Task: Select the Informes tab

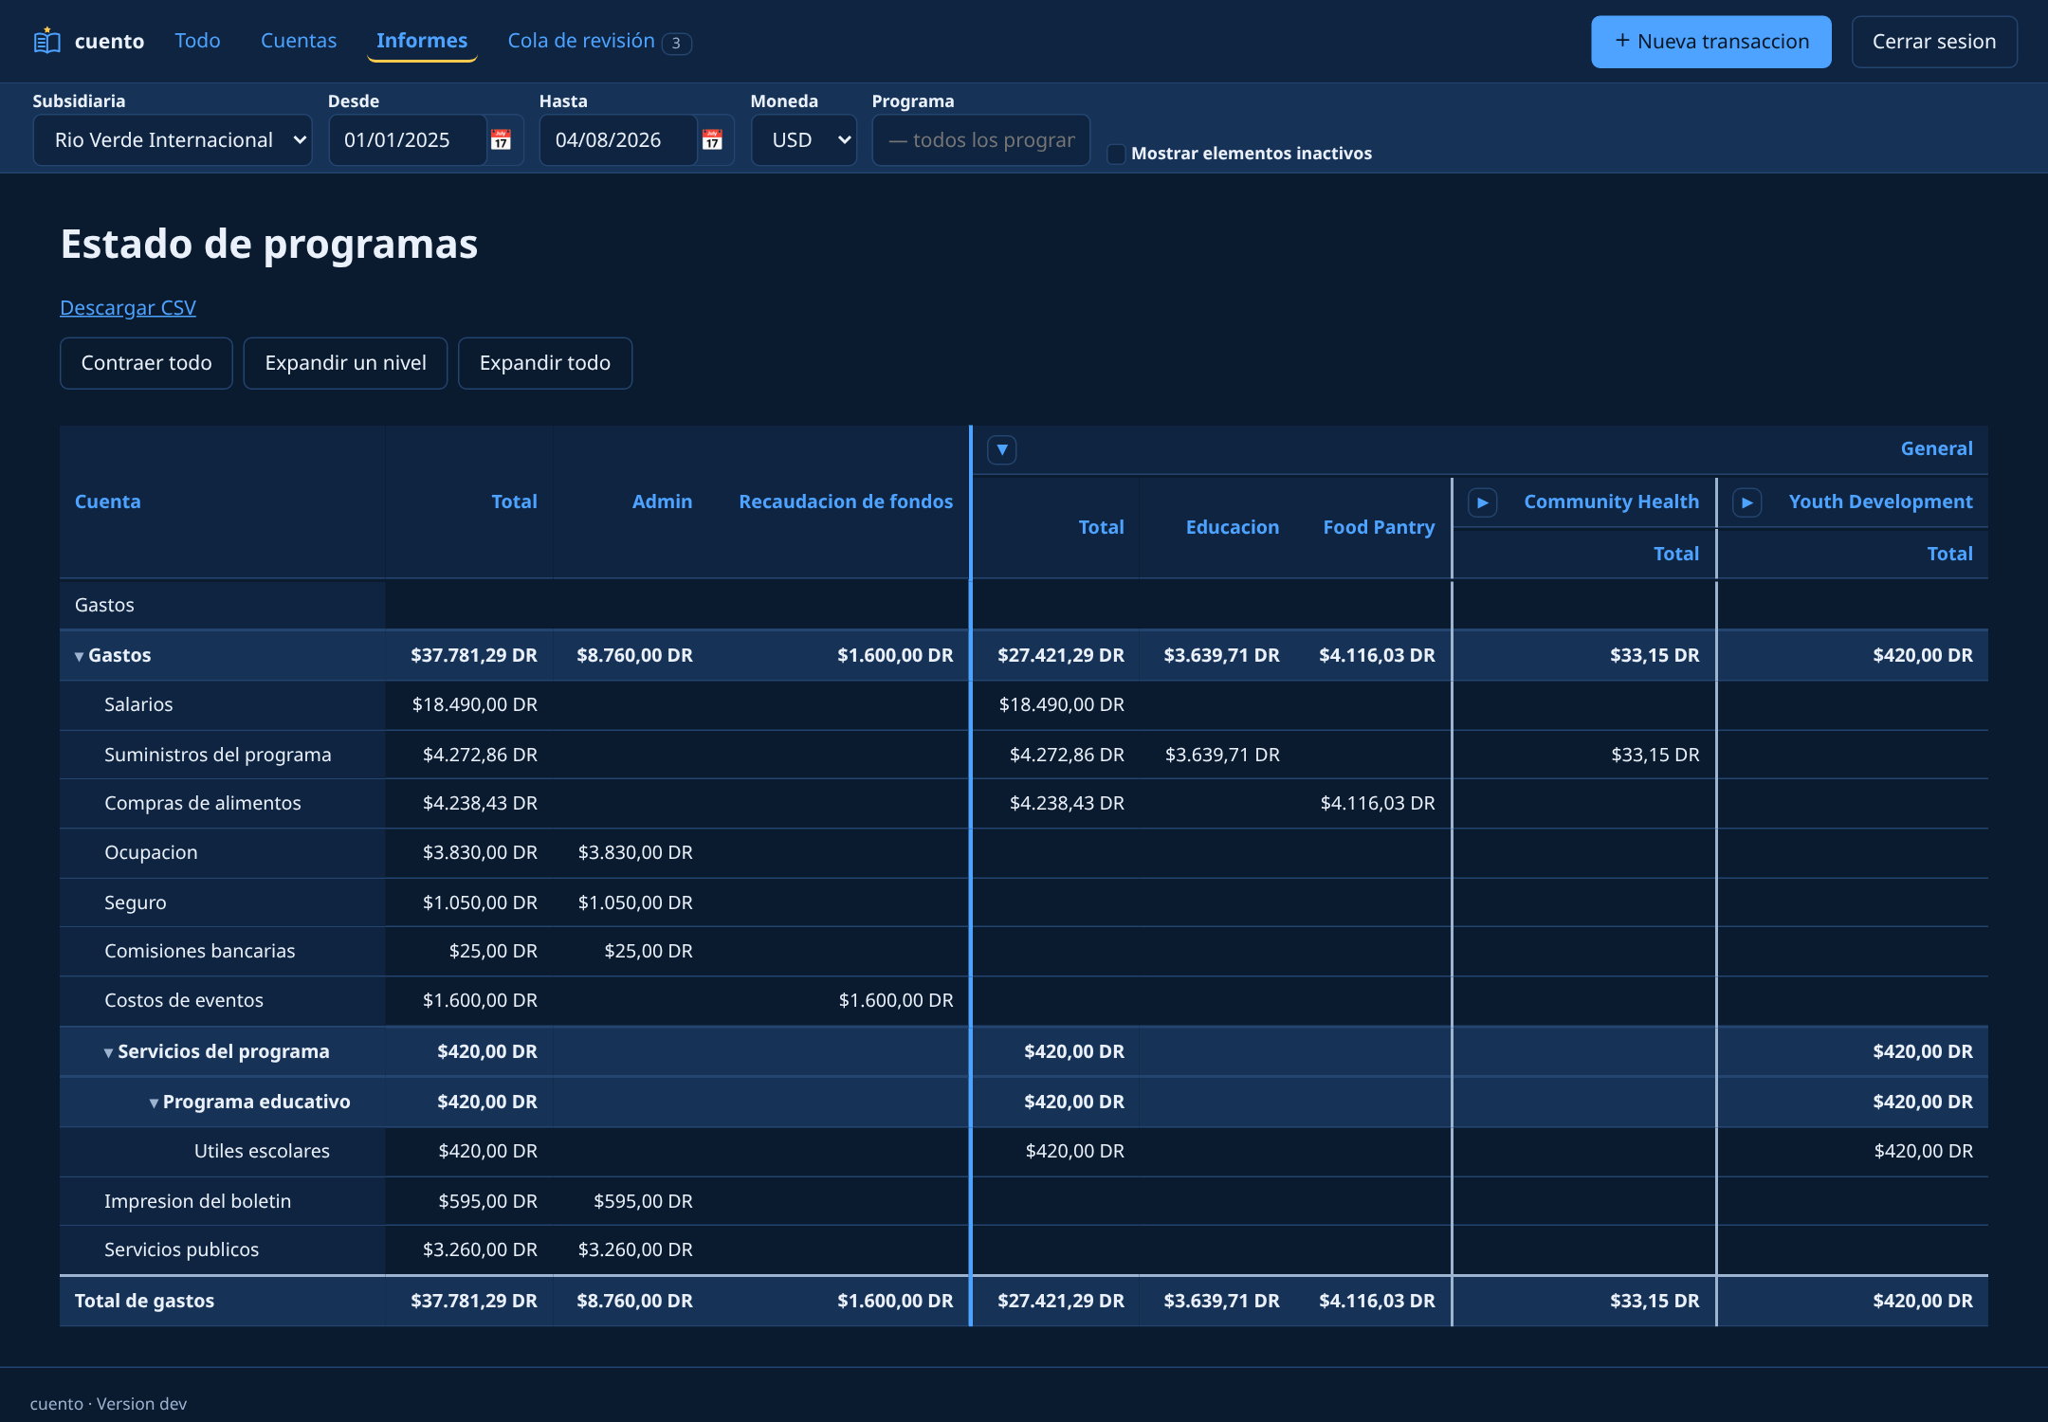Action: [x=422, y=41]
